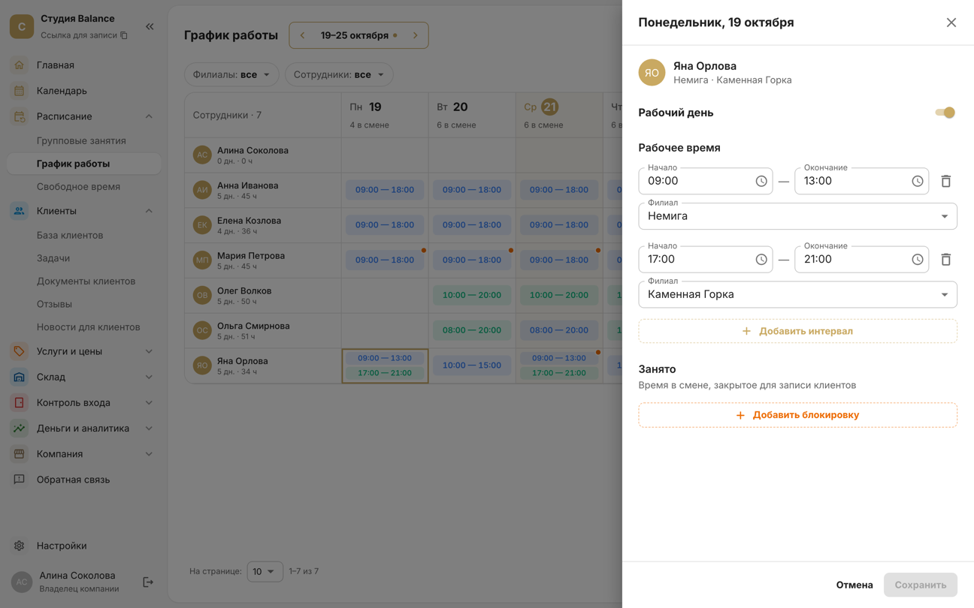The width and height of the screenshot is (974, 608).
Task: Open Анна Иванова's Monday 09:00 — 18:00 shift
Action: click(x=385, y=190)
